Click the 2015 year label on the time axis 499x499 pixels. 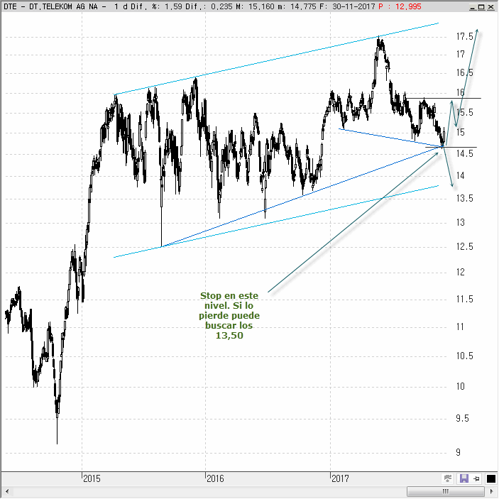coord(92,478)
